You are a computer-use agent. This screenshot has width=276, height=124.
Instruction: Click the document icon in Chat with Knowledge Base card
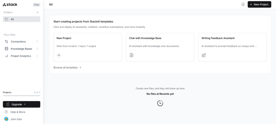click(132, 55)
